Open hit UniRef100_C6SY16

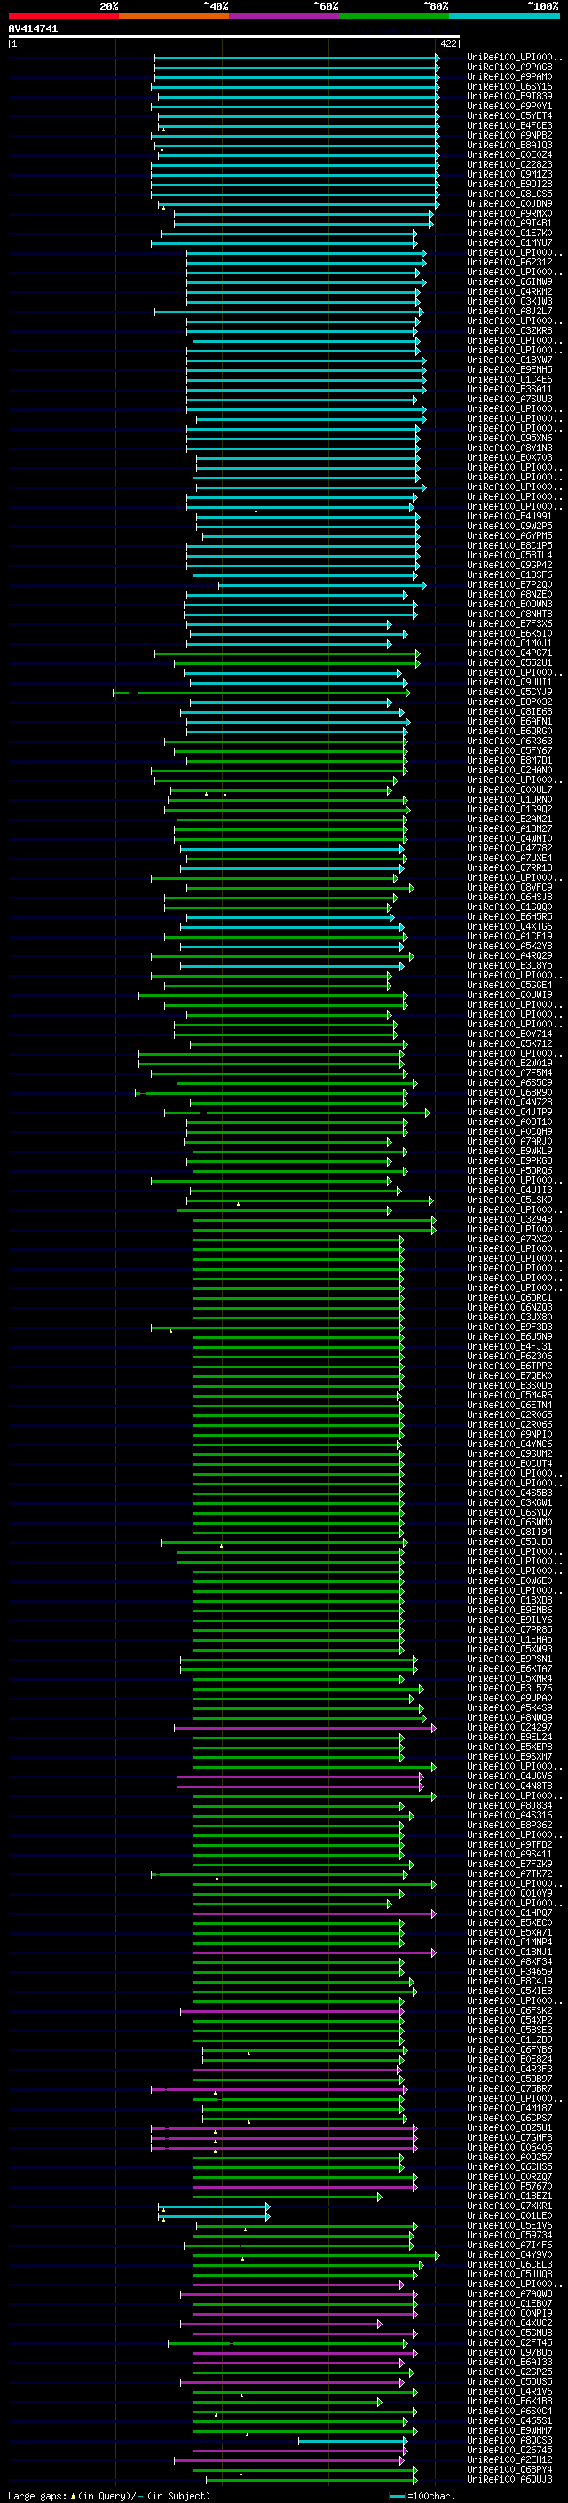point(509,86)
